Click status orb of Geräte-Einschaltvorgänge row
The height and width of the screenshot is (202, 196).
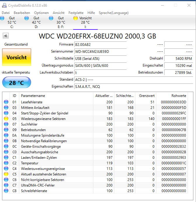6,146
